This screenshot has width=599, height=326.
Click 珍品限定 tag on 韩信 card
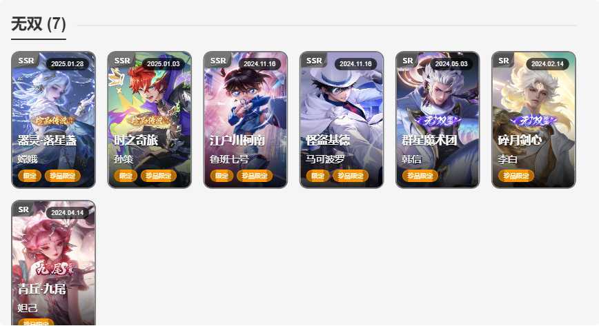pyautogui.click(x=420, y=176)
